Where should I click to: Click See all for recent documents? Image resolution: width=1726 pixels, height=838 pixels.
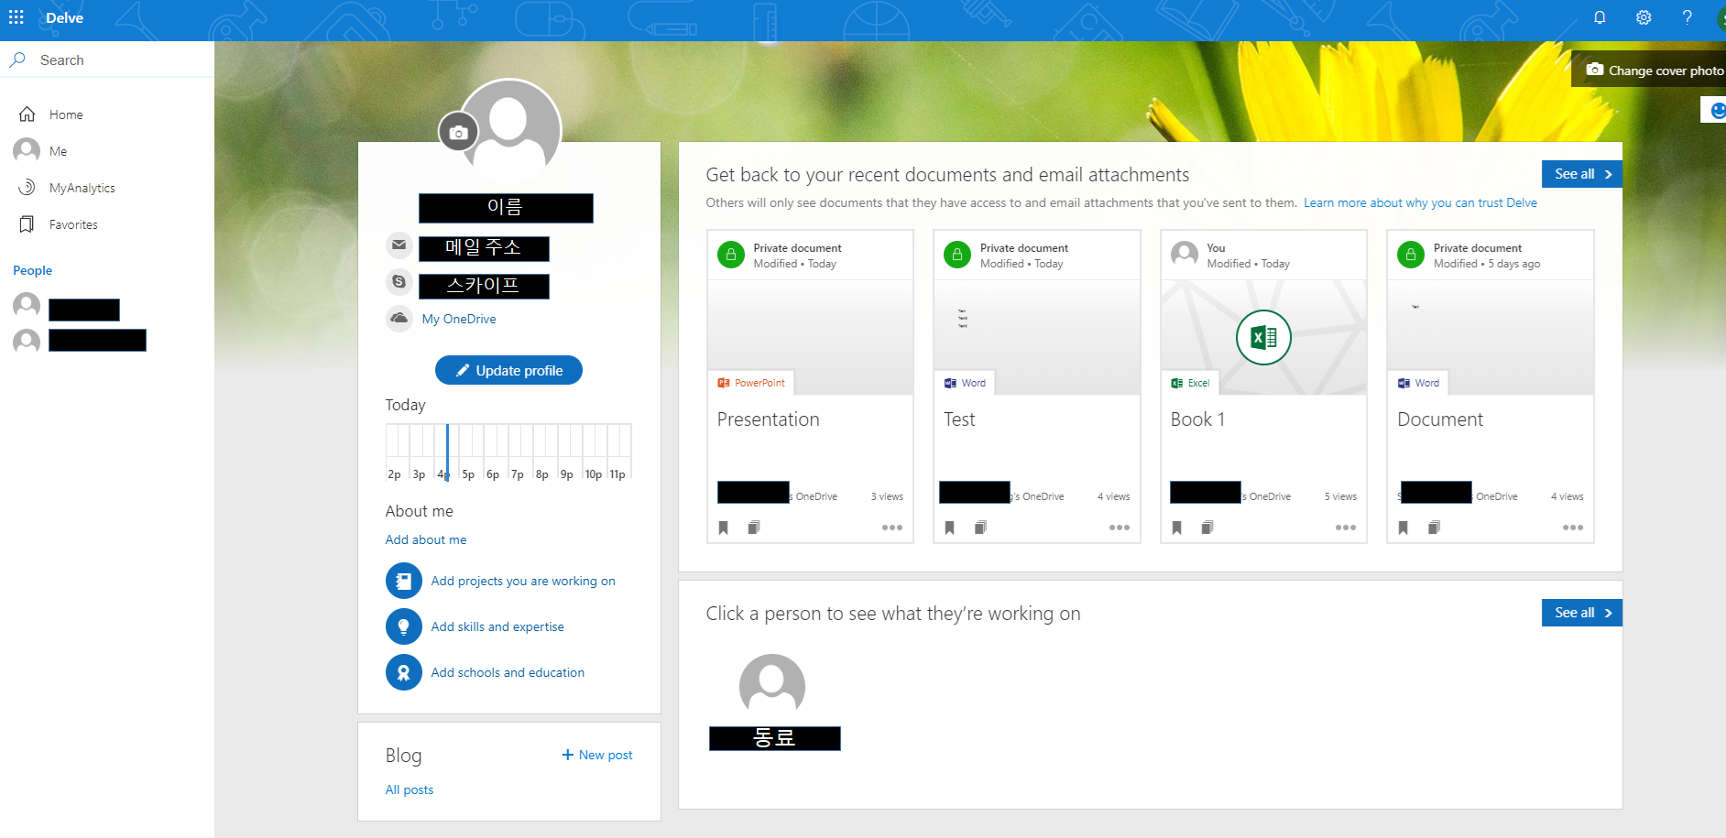(1581, 174)
